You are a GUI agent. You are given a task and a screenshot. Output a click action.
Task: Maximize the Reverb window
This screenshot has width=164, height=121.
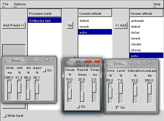36,59
